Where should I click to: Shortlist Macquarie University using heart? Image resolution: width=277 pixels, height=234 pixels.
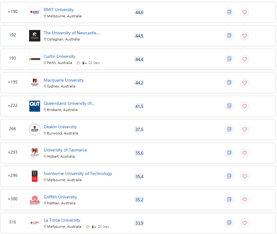point(244,83)
